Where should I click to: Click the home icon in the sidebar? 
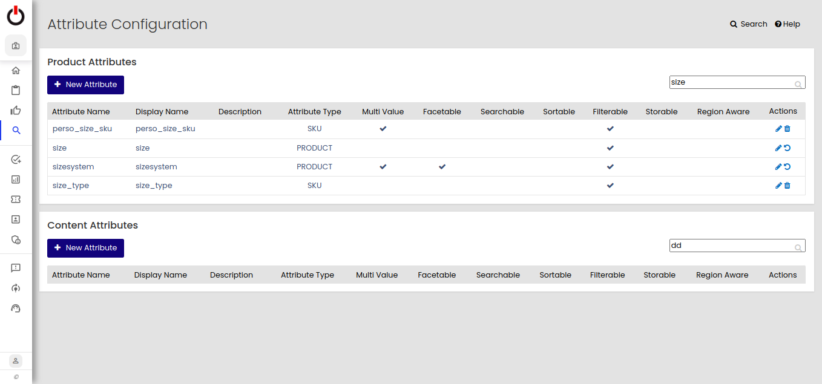(x=16, y=71)
